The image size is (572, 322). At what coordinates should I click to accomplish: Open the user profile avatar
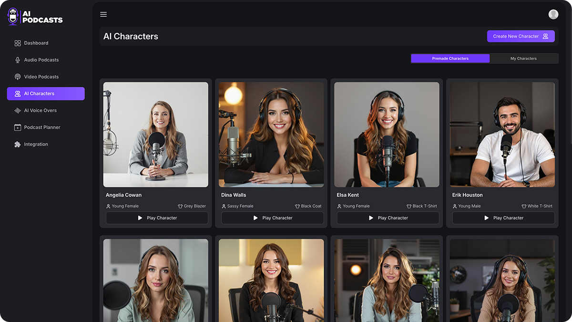tap(553, 14)
